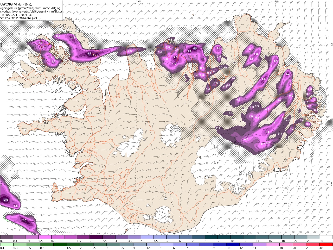This screenshot has width=333, height=250.
Task: Pick the darkest purple swatch labeled 2 in upper legend
Action: point(96,237)
